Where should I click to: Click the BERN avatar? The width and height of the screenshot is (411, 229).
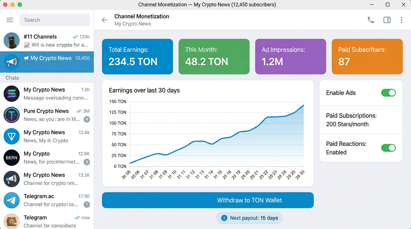click(12, 158)
